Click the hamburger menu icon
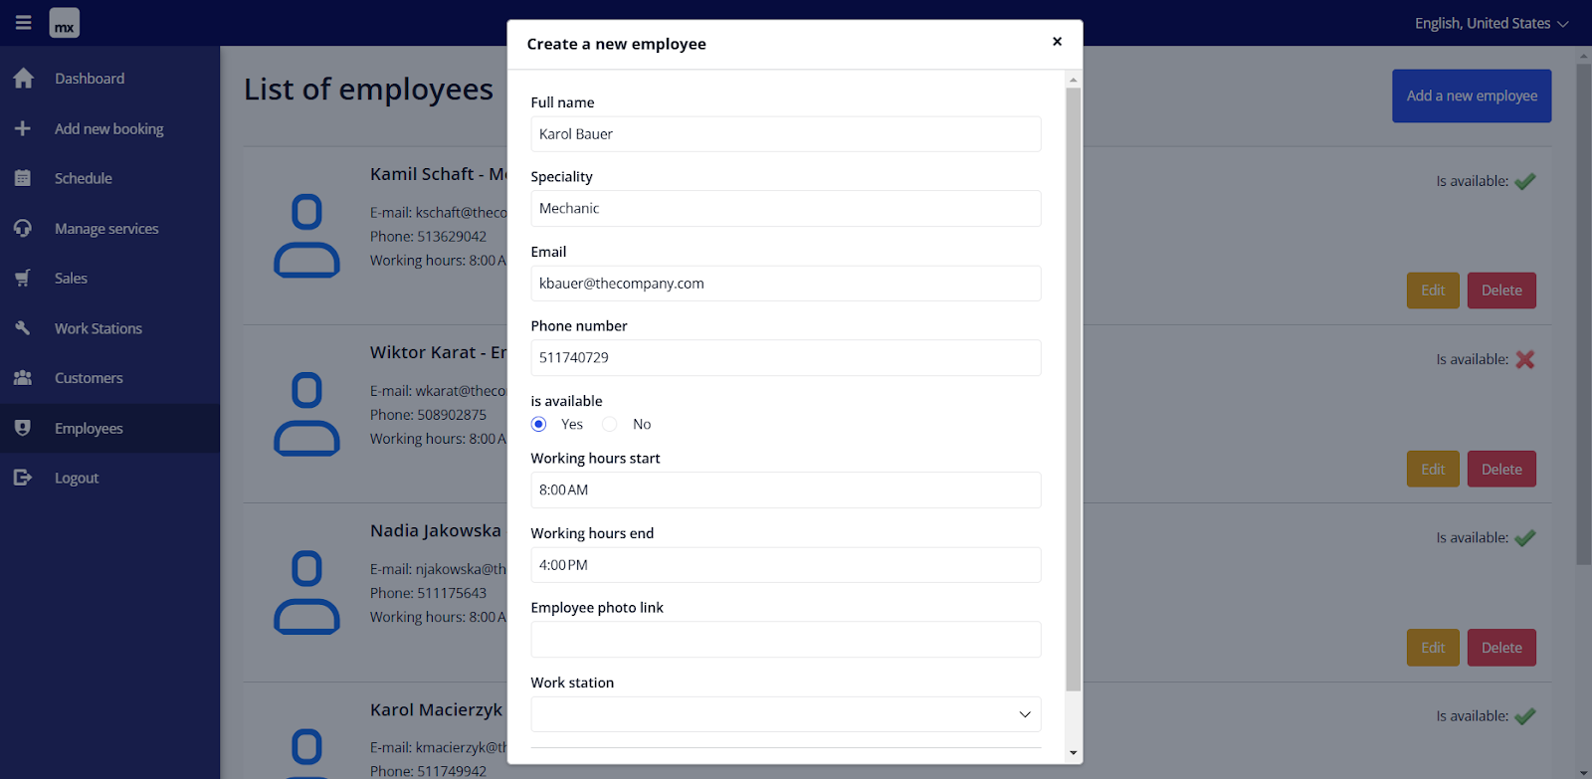This screenshot has height=779, width=1592. [x=23, y=23]
